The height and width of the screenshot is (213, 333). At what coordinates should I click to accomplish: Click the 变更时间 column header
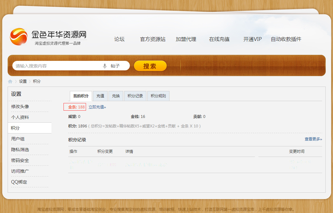point(297,152)
